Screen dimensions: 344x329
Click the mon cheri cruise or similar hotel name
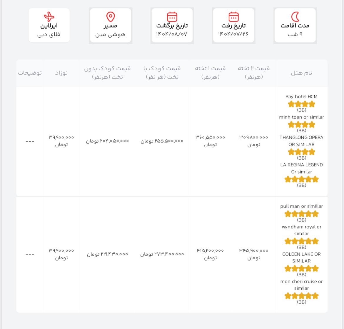(301, 285)
